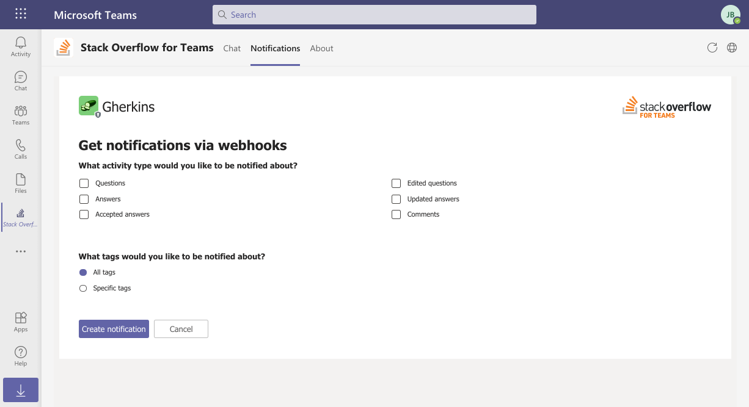Click the Microsoft Teams title text

[95, 15]
